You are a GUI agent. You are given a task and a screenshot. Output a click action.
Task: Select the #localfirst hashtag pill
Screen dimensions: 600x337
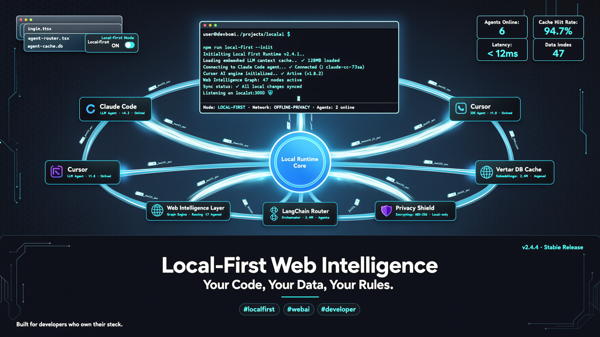(x=259, y=309)
